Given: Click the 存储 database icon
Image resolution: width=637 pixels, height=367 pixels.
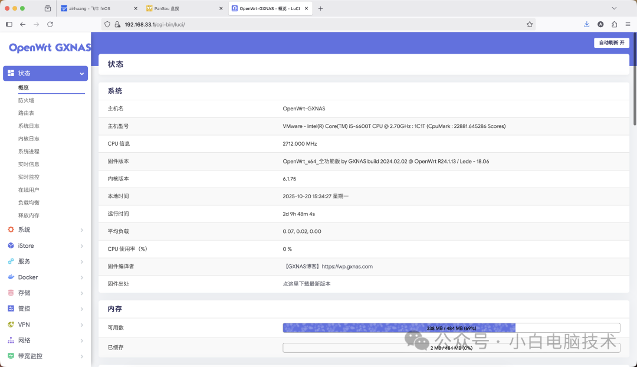Looking at the screenshot, I should pos(11,293).
